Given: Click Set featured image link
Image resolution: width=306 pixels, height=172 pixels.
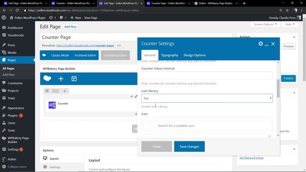Looking at the screenshot, I should pos(251,158).
